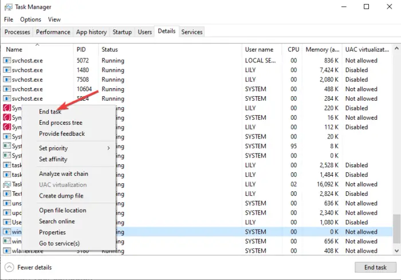Click the vertical scrollbar thumb
The width and height of the screenshot is (401, 280).
point(396,229)
